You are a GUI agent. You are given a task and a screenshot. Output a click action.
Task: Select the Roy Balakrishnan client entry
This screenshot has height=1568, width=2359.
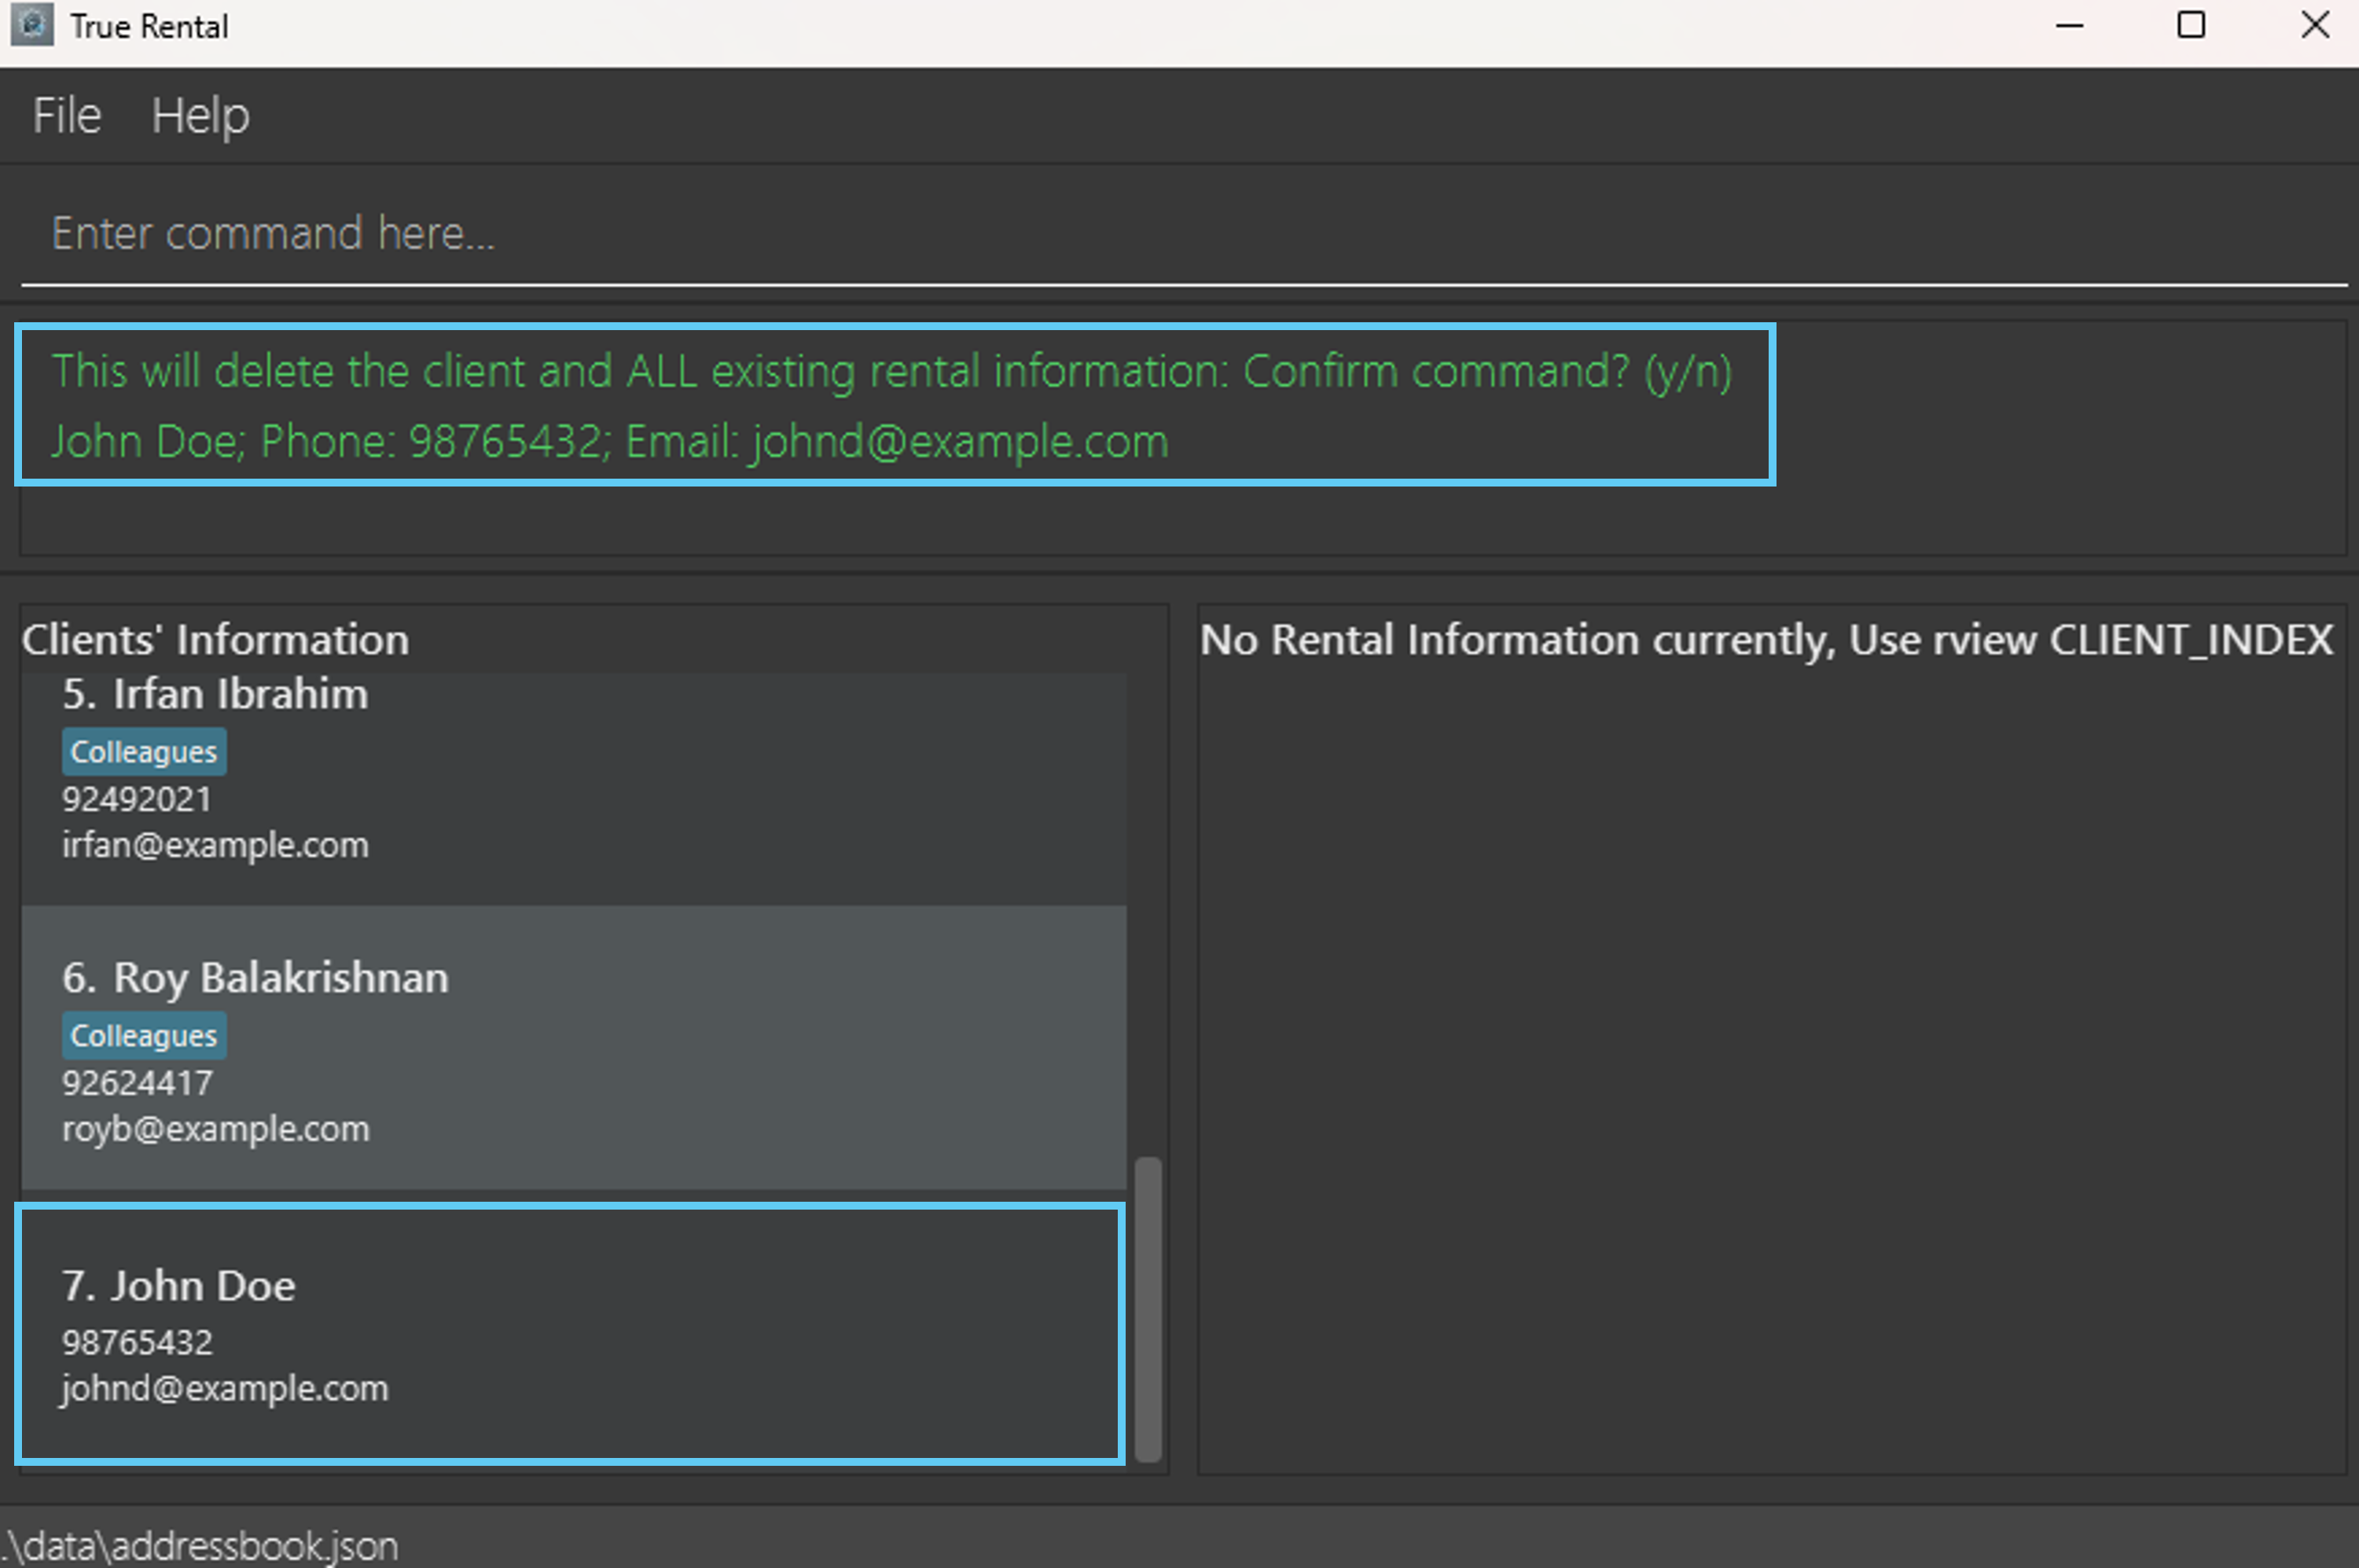point(573,1047)
